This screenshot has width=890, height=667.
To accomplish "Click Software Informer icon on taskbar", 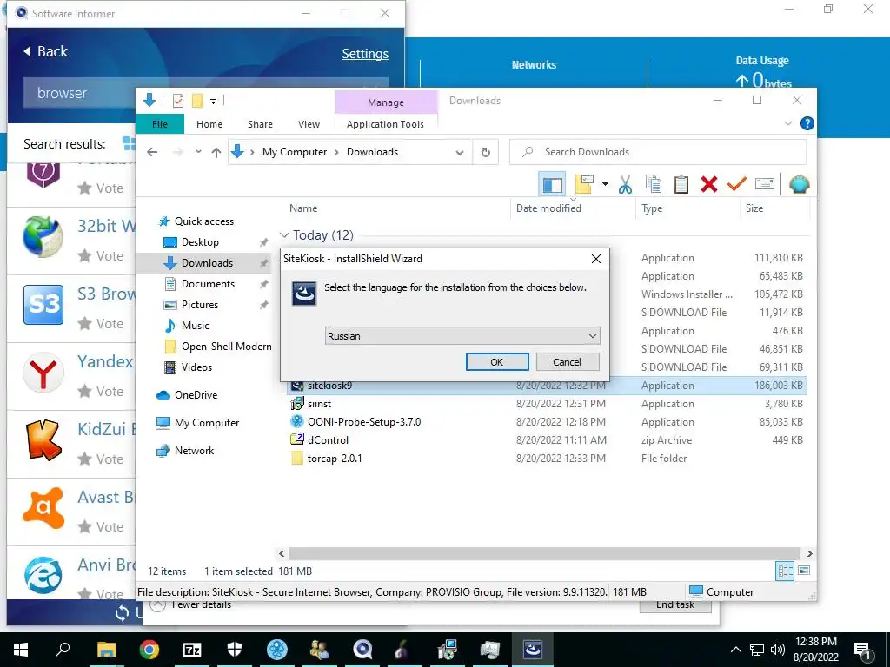I will 362,650.
